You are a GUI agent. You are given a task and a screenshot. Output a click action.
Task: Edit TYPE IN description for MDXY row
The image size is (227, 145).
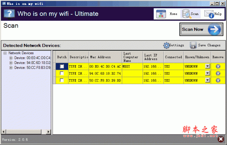pyautogui.click(x=78, y=66)
